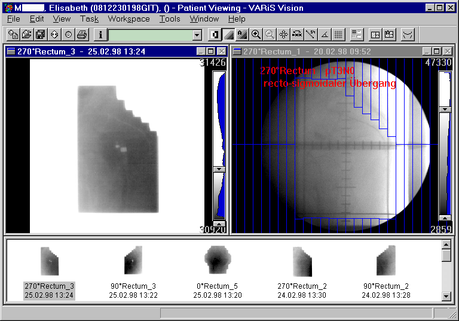Click the Print toolbar icon
This screenshot has height=321, width=459.
82,35
